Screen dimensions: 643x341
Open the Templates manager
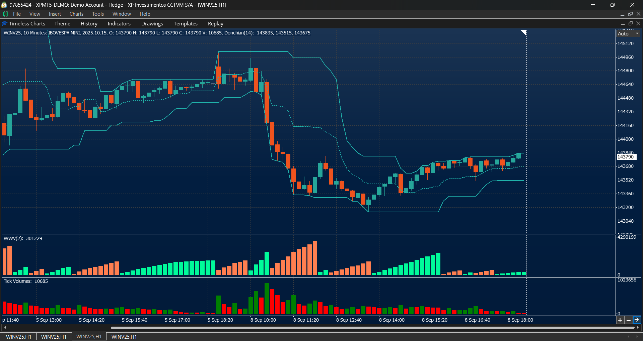185,23
